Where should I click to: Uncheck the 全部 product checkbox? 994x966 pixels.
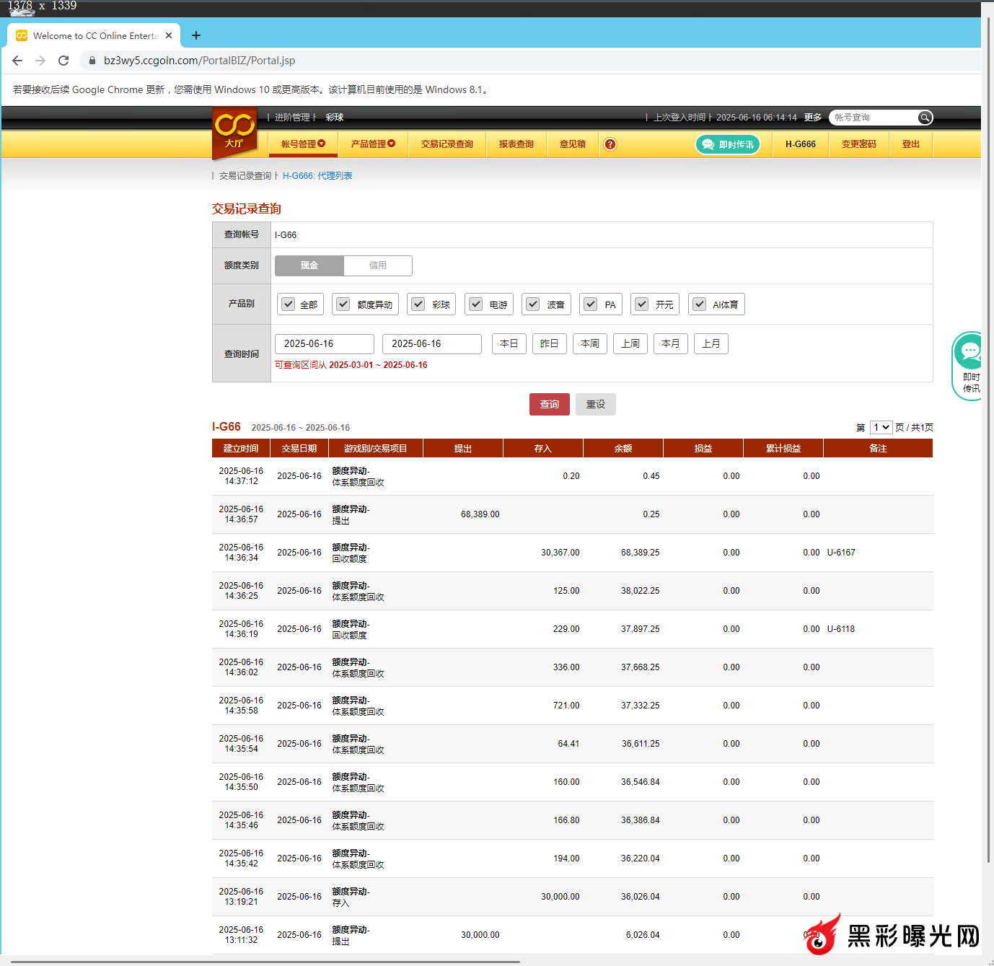tap(289, 304)
